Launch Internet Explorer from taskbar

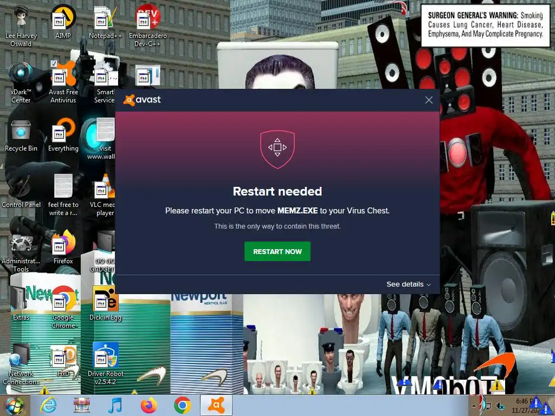pyautogui.click(x=48, y=406)
